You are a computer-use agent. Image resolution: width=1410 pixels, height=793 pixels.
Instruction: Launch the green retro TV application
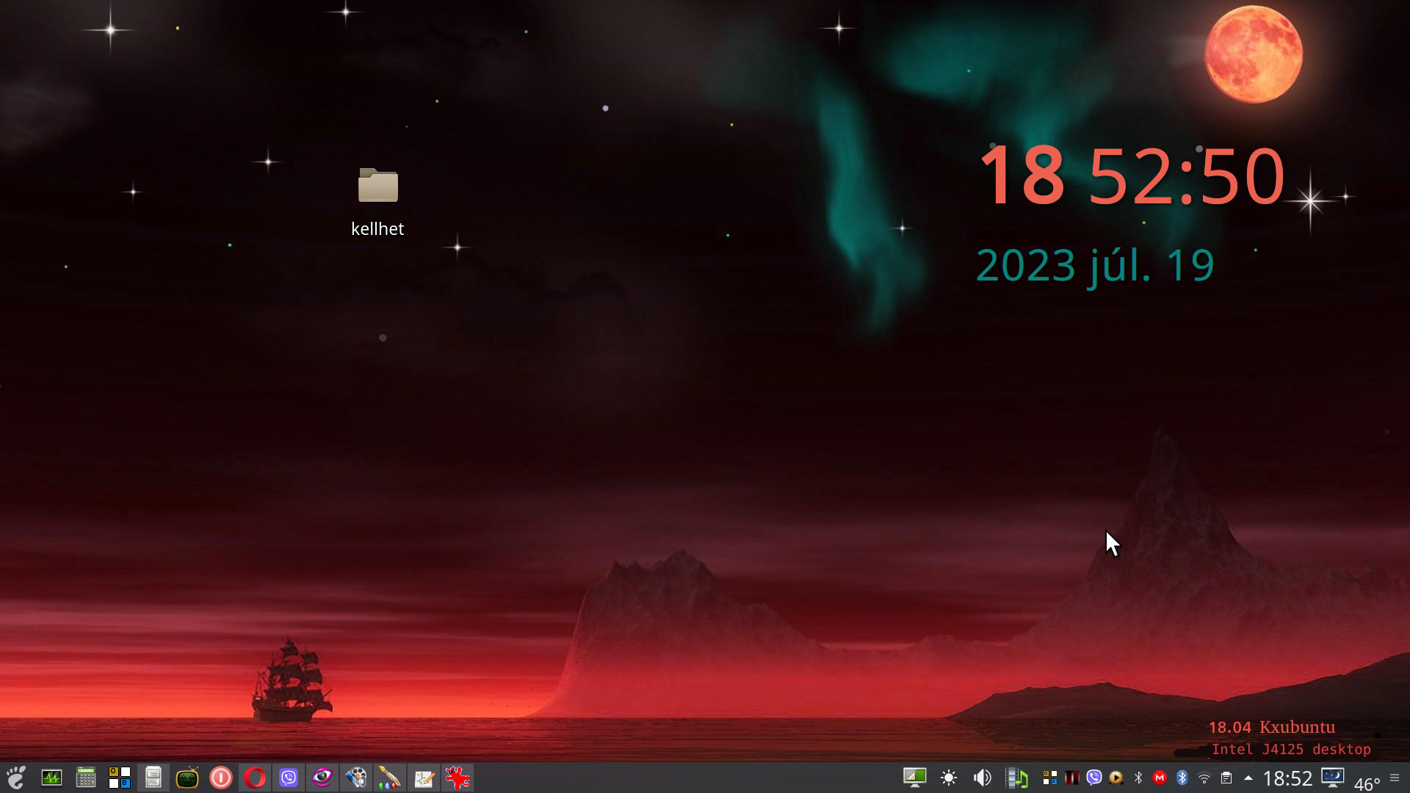(x=187, y=778)
